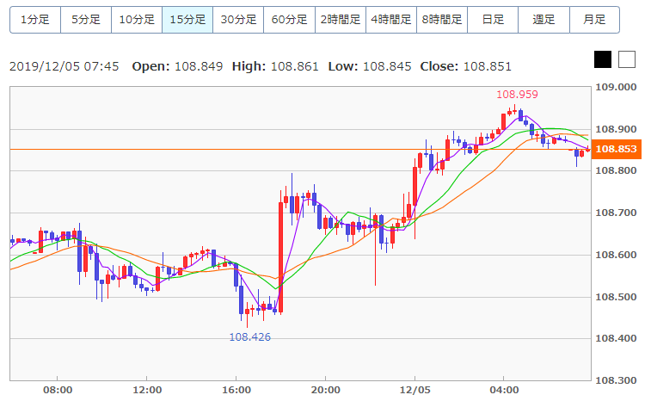Click the 2019/12/05 07:45 timestamp
Viewport: 651px width, 401px height.
[x=64, y=66]
